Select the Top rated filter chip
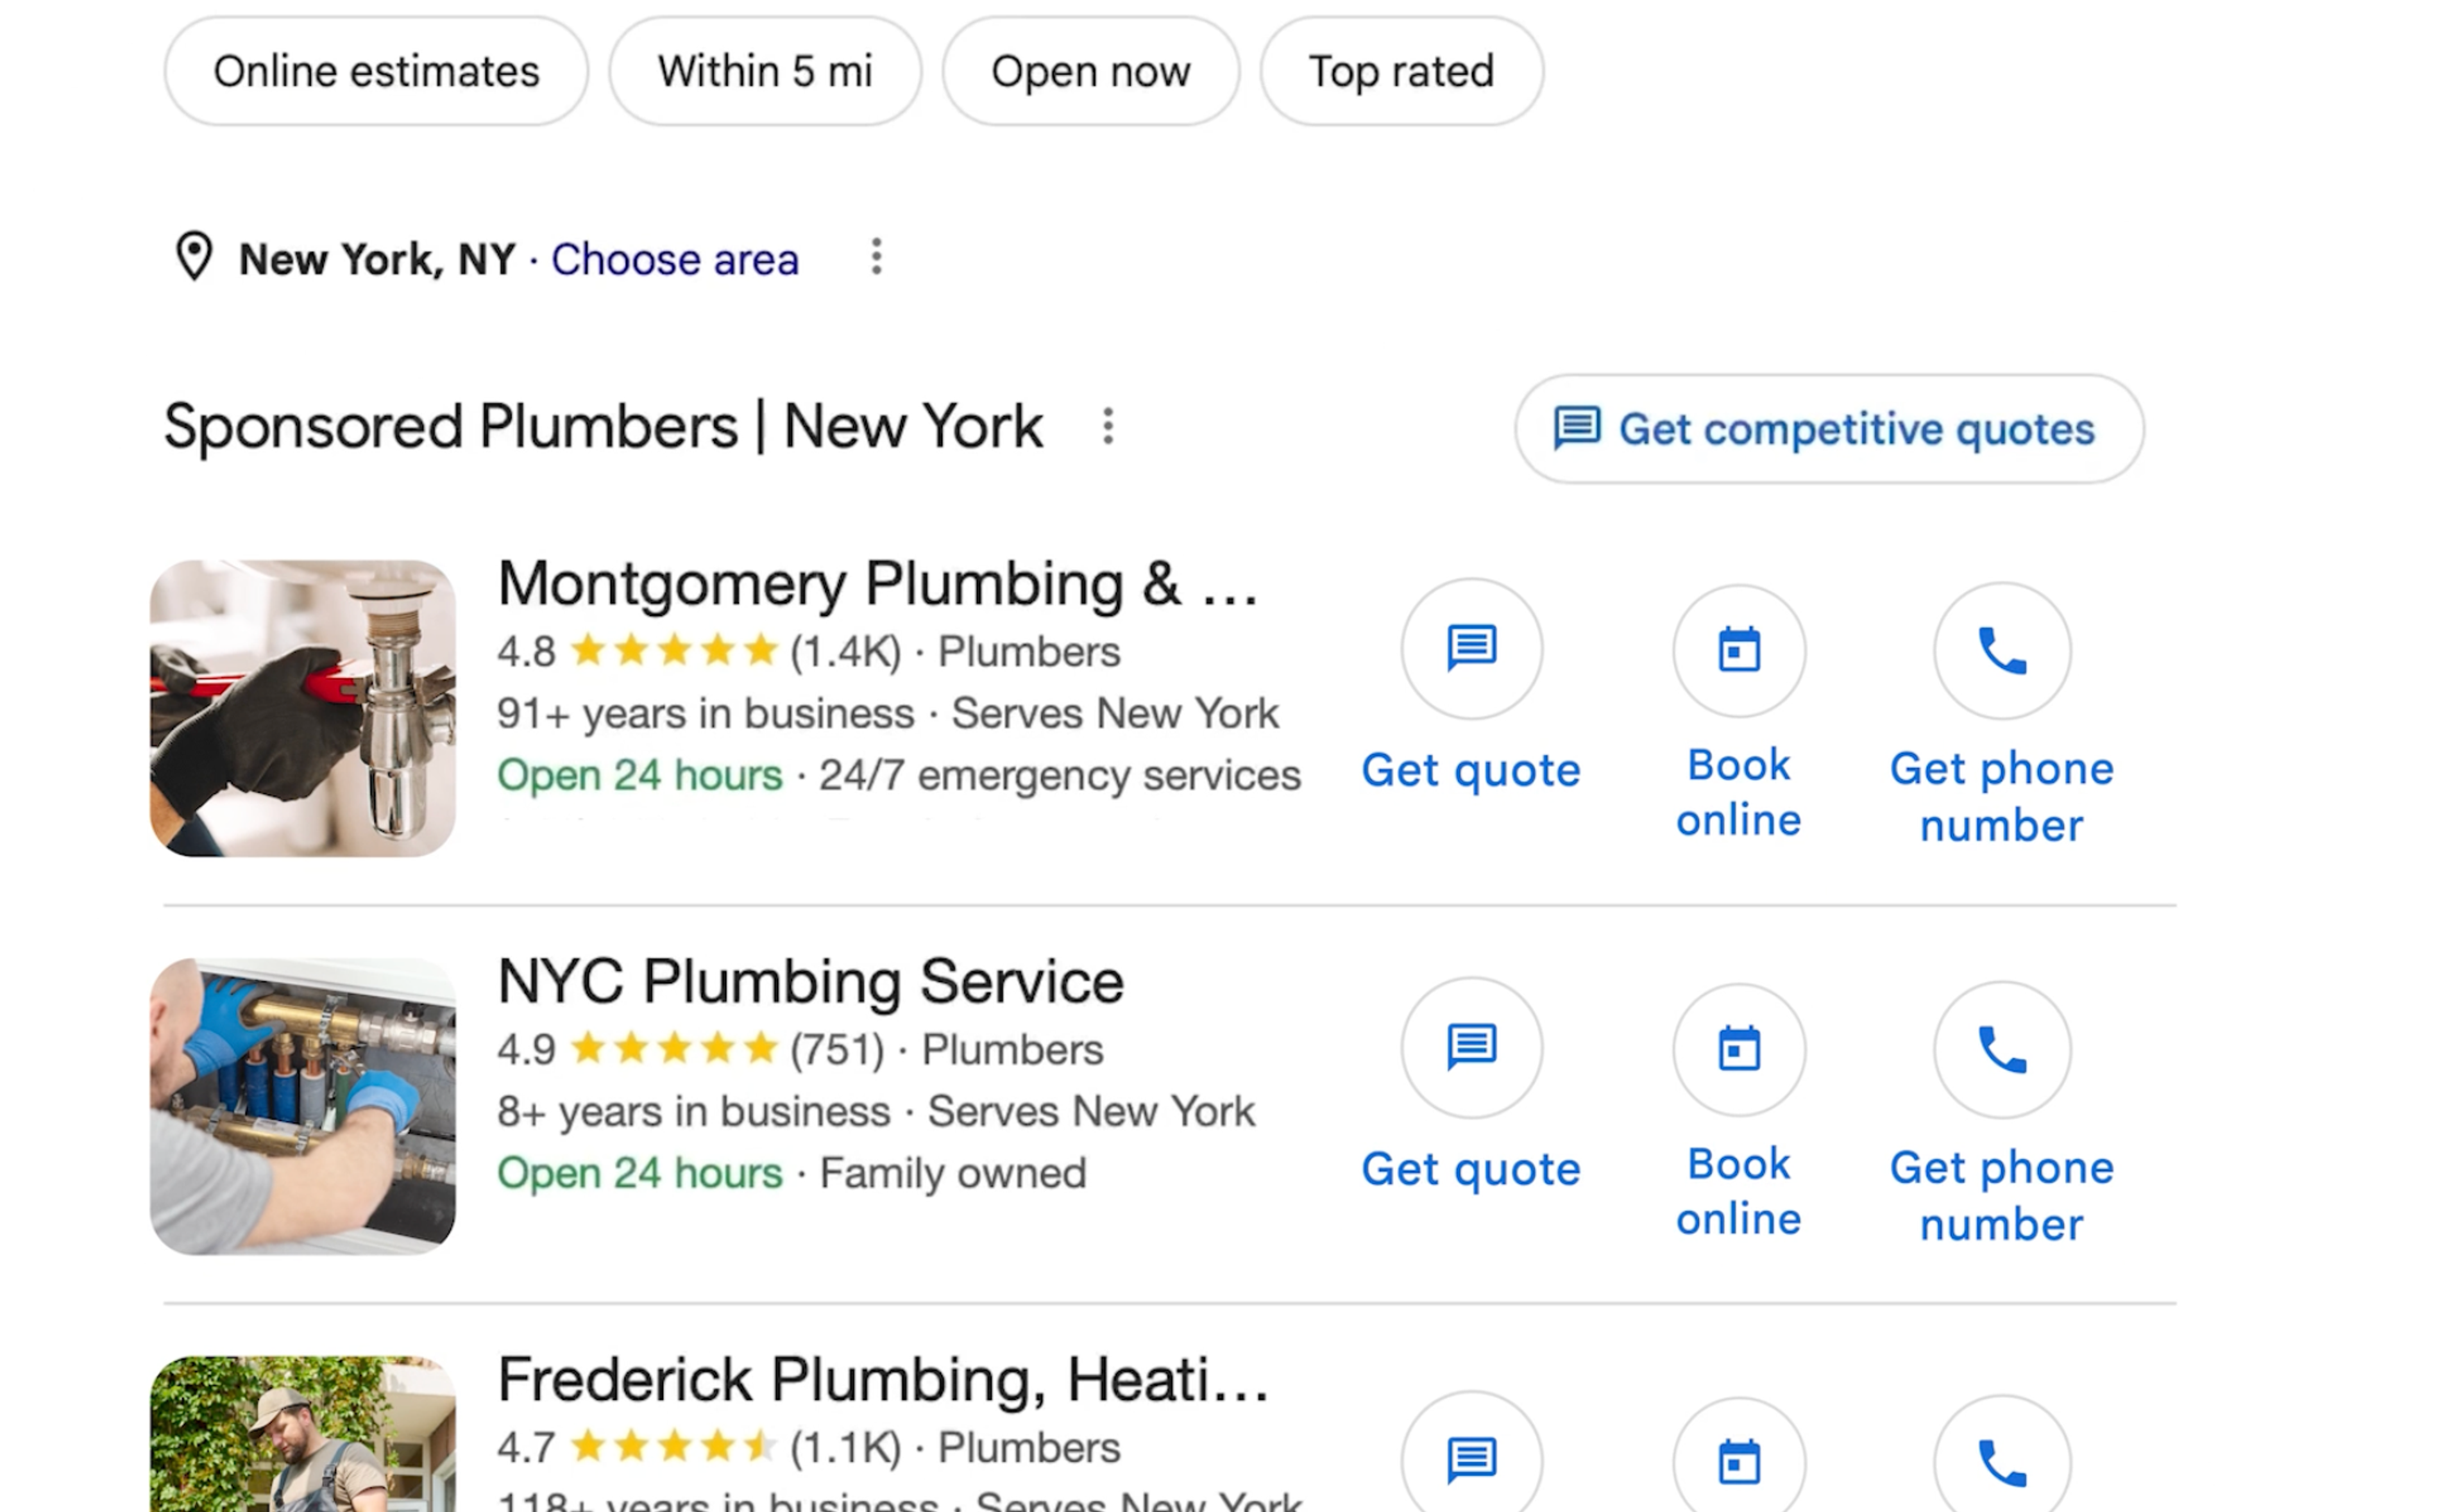Viewport: 2463px width, 1512px height. [1401, 71]
